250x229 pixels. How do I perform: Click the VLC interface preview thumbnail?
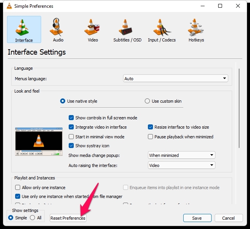tap(39, 141)
